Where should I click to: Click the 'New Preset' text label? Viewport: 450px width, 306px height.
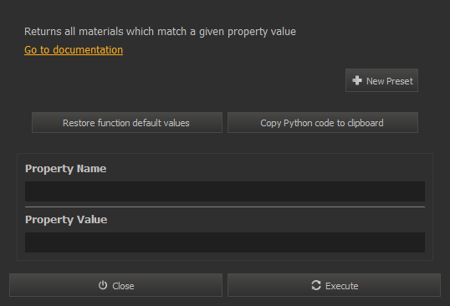point(390,81)
